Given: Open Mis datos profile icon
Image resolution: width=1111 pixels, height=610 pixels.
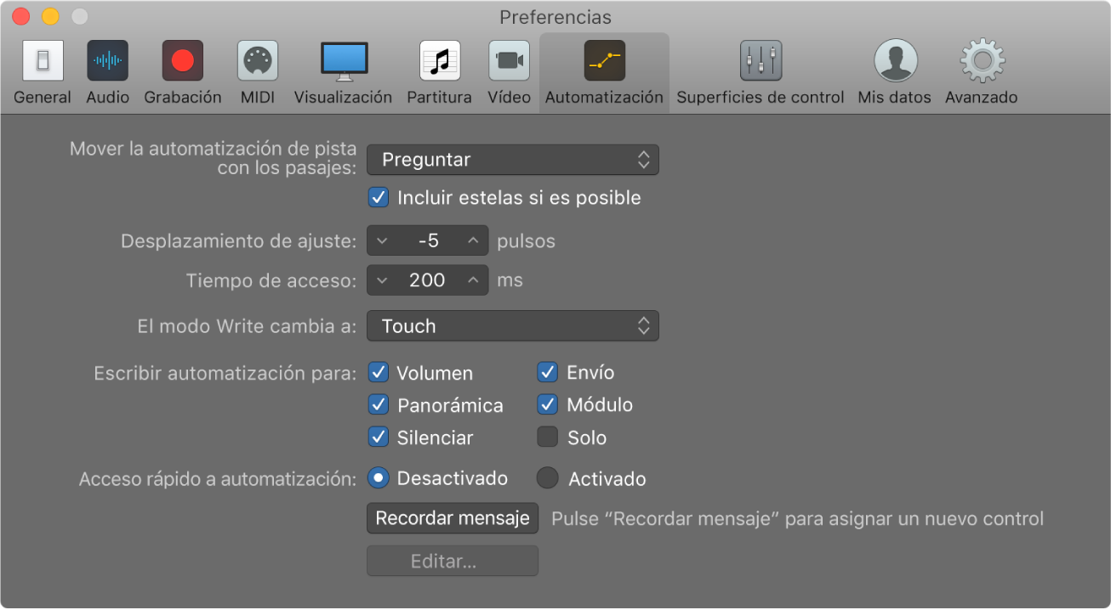Looking at the screenshot, I should point(896,61).
